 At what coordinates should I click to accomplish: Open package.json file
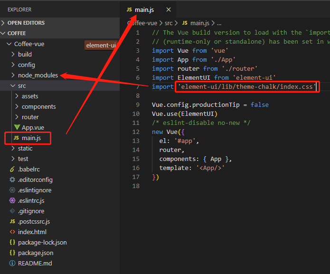click(36, 253)
